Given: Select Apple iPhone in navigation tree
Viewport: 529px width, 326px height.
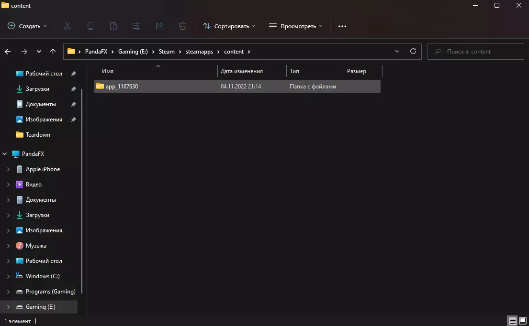Looking at the screenshot, I should coord(43,169).
